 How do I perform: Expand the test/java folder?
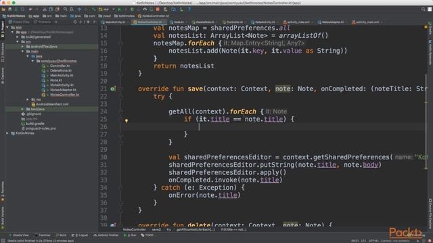pos(22,109)
